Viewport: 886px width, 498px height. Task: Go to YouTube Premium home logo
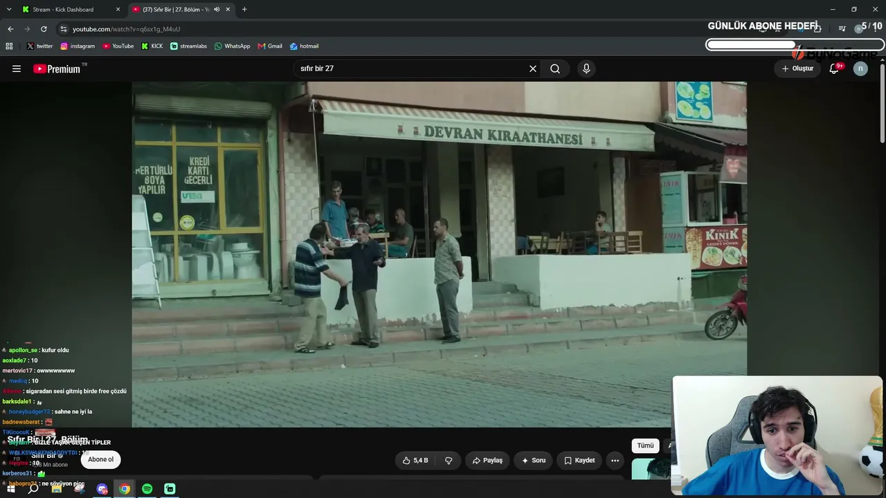pos(57,68)
